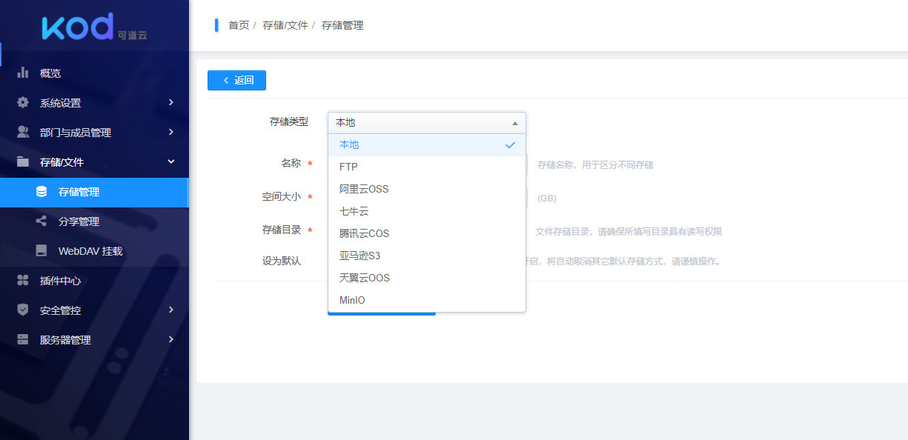
Task: Collapse the 存储/文件 menu chevron
Action: 171,161
